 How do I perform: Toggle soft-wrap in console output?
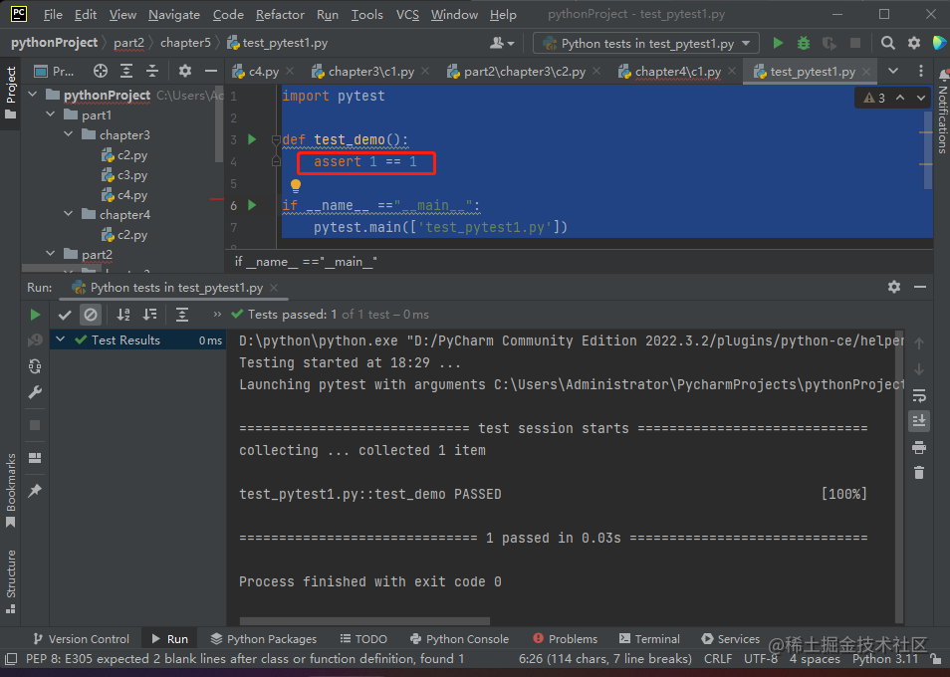coord(919,396)
